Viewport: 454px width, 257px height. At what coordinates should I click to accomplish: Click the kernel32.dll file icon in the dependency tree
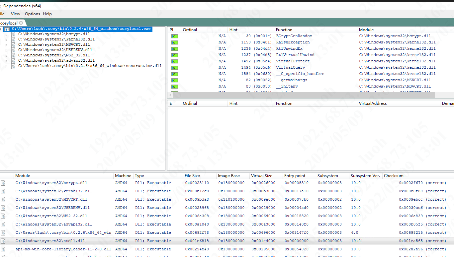(x=13, y=39)
